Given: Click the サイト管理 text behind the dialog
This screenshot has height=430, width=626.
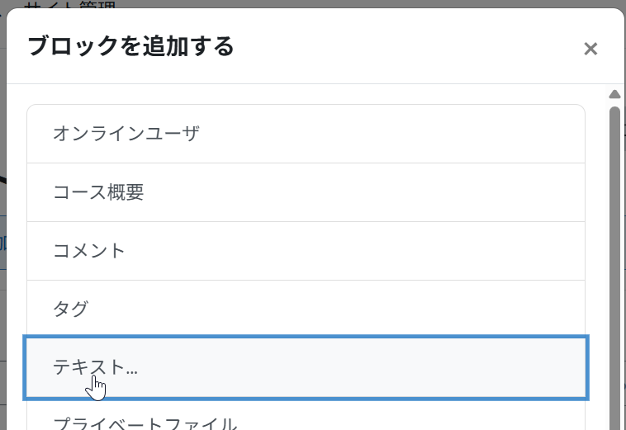Looking at the screenshot, I should pyautogui.click(x=70, y=4).
